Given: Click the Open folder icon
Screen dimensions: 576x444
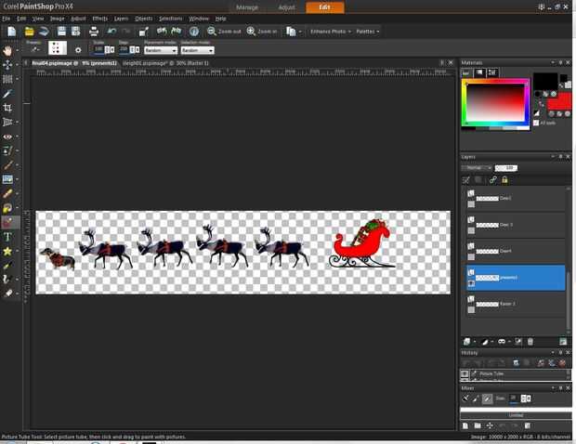Looking at the screenshot, I should coord(29,32).
